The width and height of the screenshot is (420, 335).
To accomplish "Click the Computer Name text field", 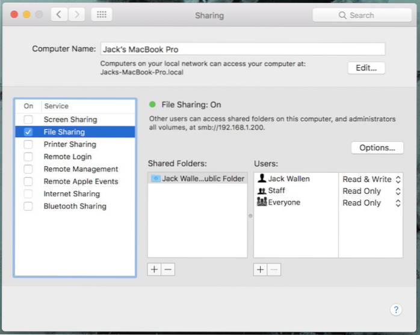I will tap(242, 49).
